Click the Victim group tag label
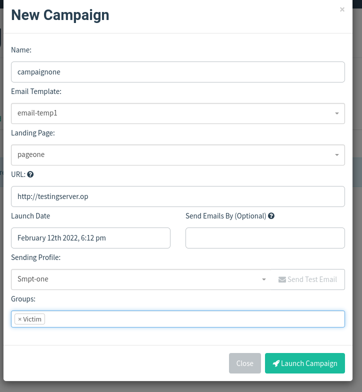362x392 pixels. (x=32, y=319)
